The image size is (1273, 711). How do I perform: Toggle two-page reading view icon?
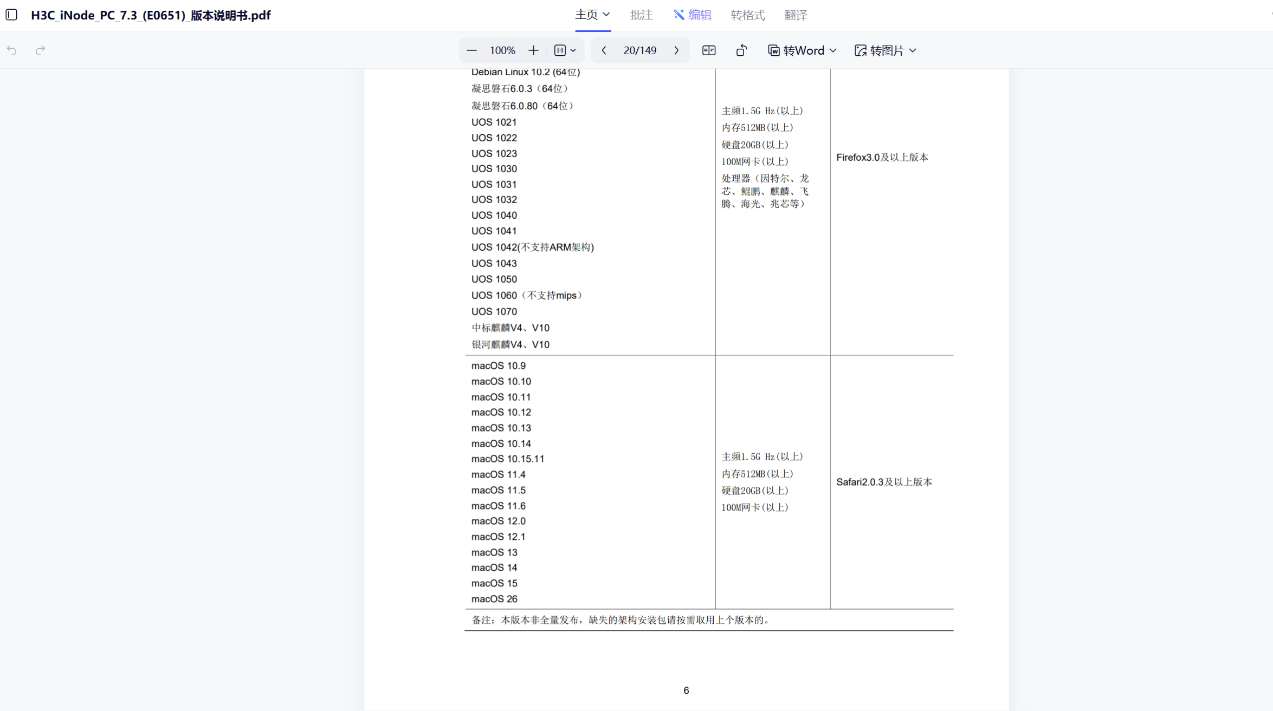(x=709, y=50)
